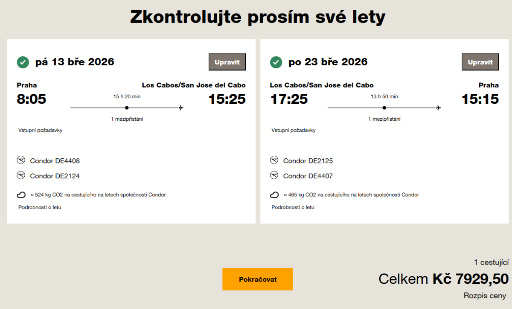Click green checkmark beside pá 13 bře 2026
The image size is (512, 309).
pyautogui.click(x=23, y=62)
